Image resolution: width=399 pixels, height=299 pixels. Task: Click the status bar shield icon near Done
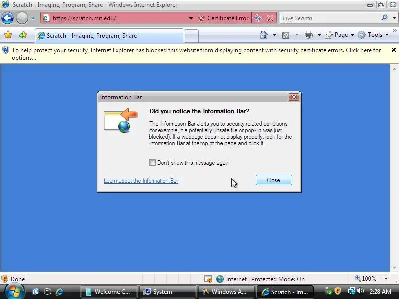coord(4,279)
